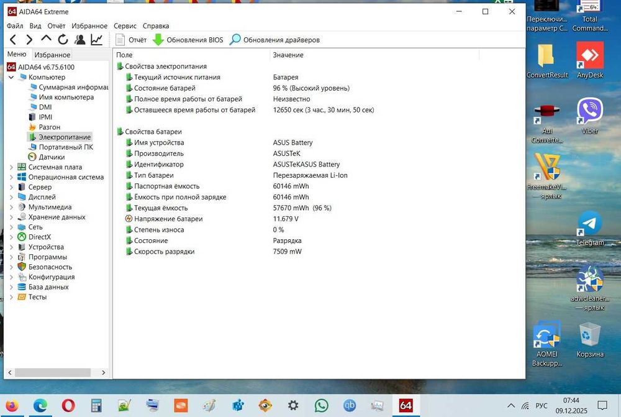Screen dimensions: 621x417
Task: Click the Forward navigation arrow
Action: point(29,40)
